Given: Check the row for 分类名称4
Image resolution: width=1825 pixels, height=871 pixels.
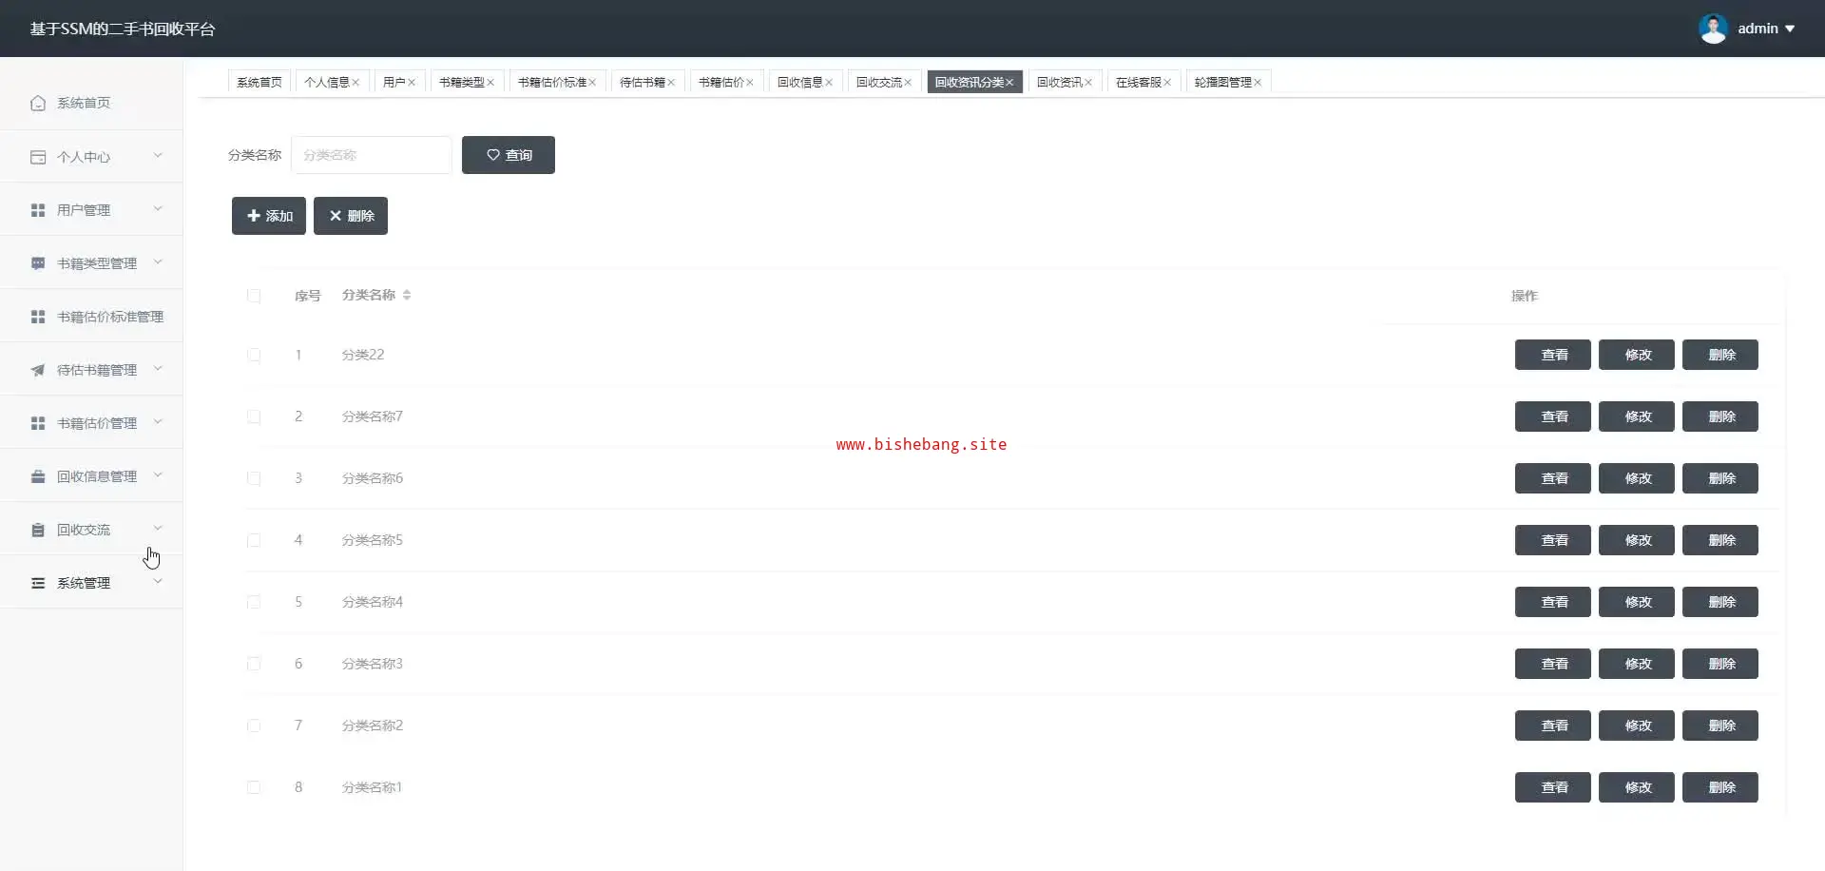Looking at the screenshot, I should tap(254, 602).
